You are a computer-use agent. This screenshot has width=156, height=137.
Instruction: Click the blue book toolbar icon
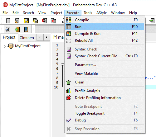click(26, 30)
